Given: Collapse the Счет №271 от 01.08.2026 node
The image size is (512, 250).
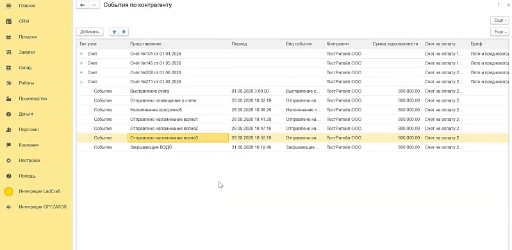Looking at the screenshot, I should coord(81,82).
